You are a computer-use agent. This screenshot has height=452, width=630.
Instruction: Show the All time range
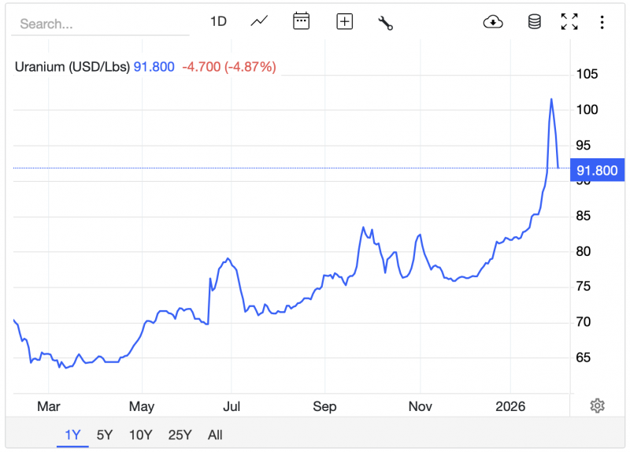pos(215,435)
